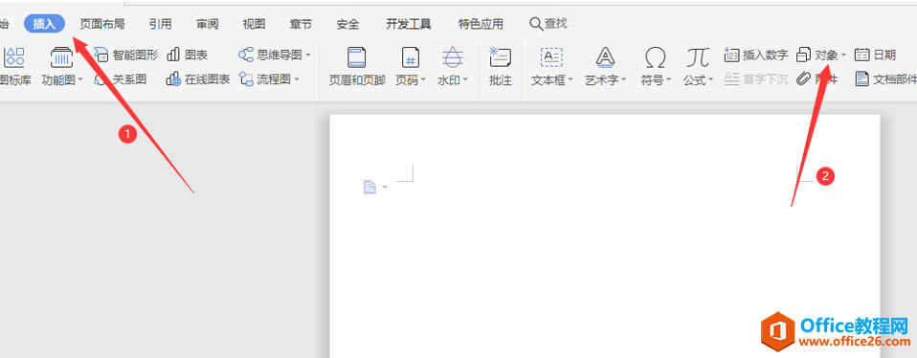The width and height of the screenshot is (917, 358).
Task: Expand the 文本框 dropdown arrow
Action: coord(570,80)
